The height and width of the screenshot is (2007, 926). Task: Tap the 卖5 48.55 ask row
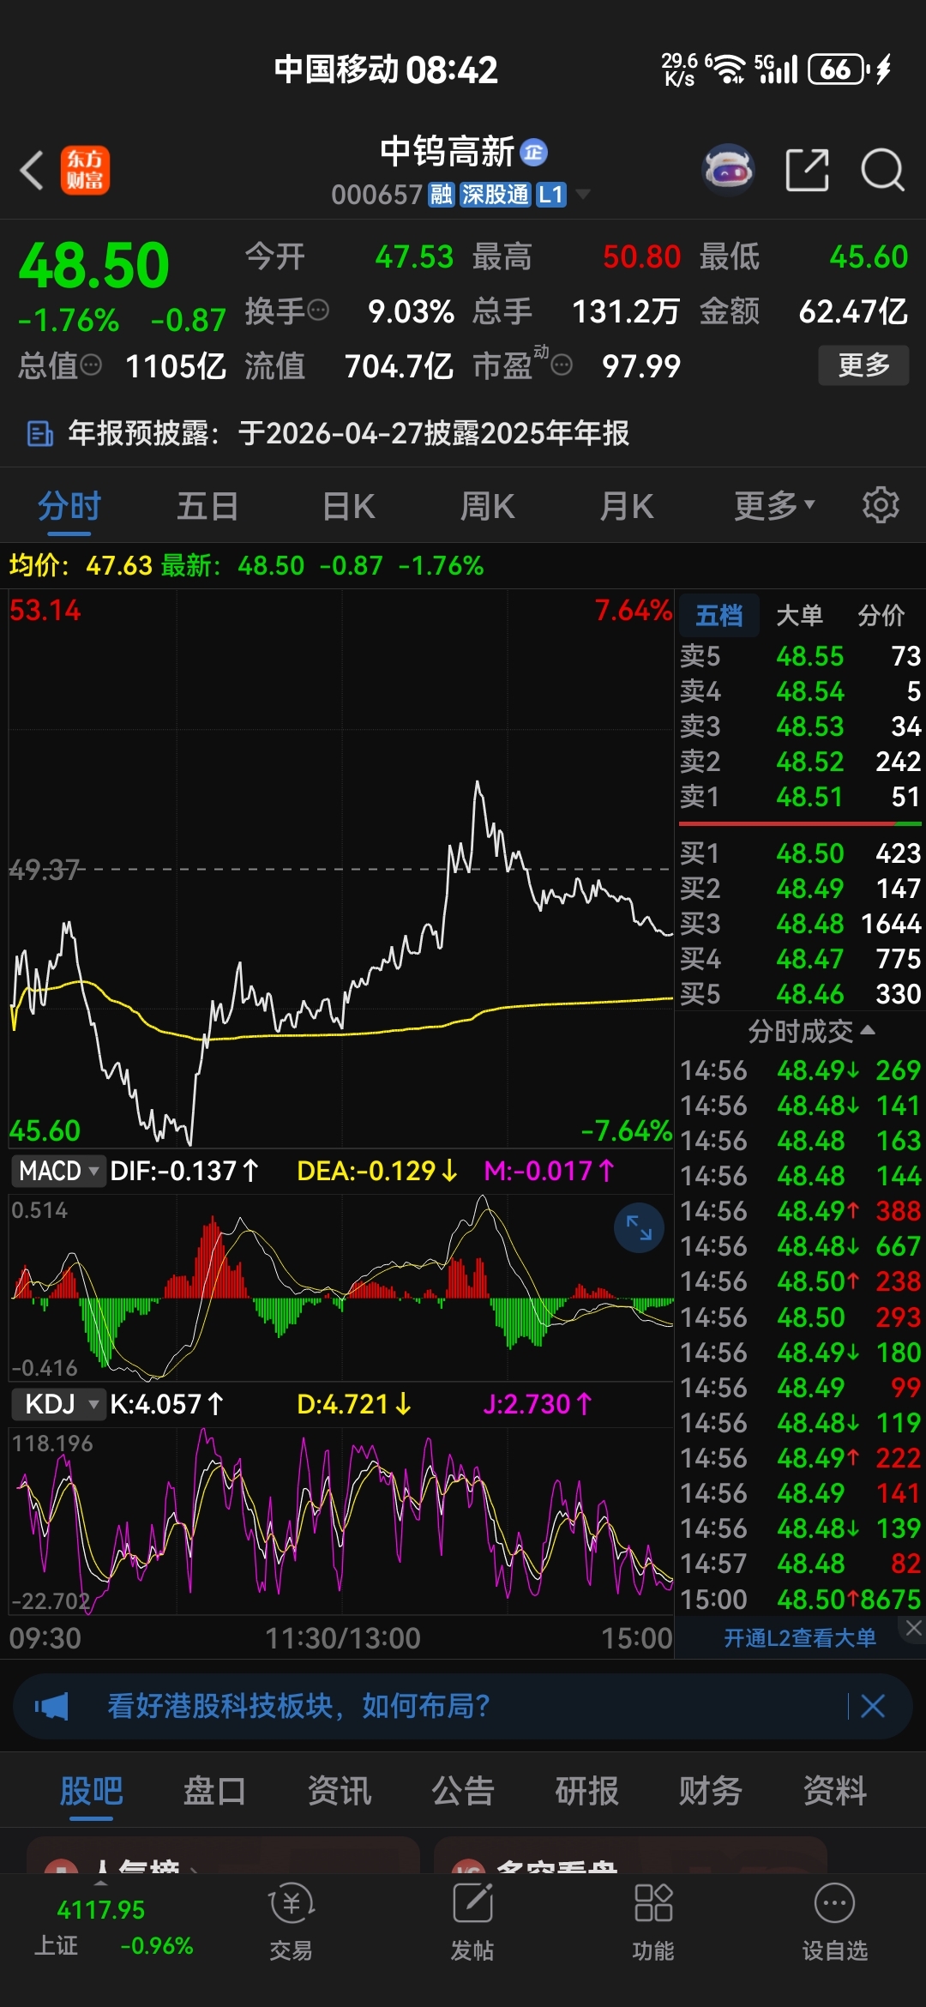coord(800,656)
